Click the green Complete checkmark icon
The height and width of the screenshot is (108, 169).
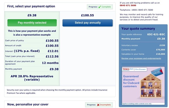tap(100, 7)
